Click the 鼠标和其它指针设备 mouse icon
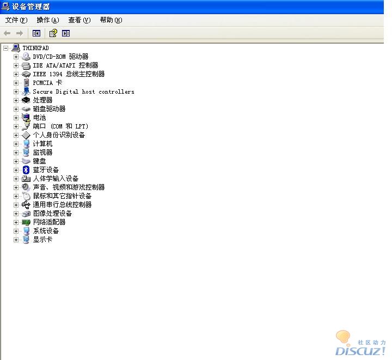Image resolution: width=392 pixels, height=360 pixels. pyautogui.click(x=26, y=196)
